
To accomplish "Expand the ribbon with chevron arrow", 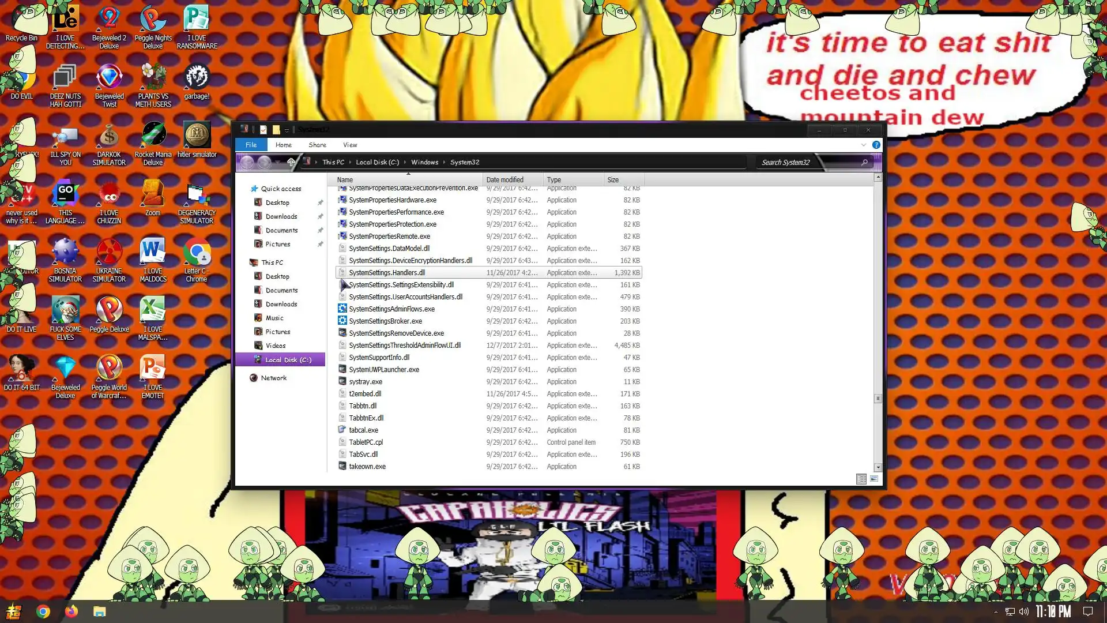I will coord(863,145).
